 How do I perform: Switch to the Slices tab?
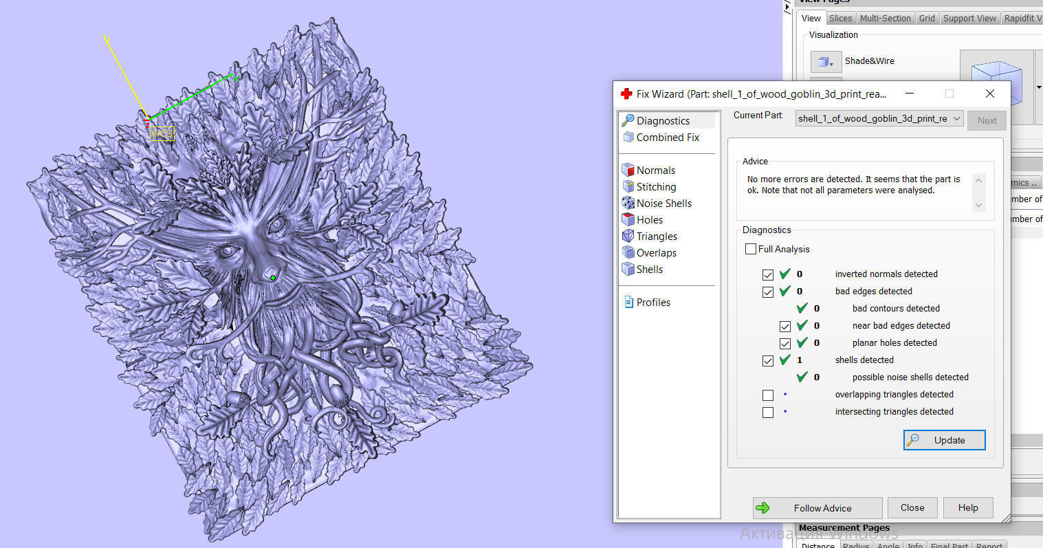(840, 19)
